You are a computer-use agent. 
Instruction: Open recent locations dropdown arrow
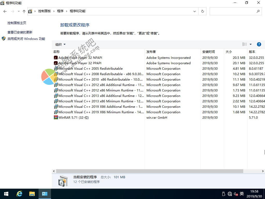(19, 11)
